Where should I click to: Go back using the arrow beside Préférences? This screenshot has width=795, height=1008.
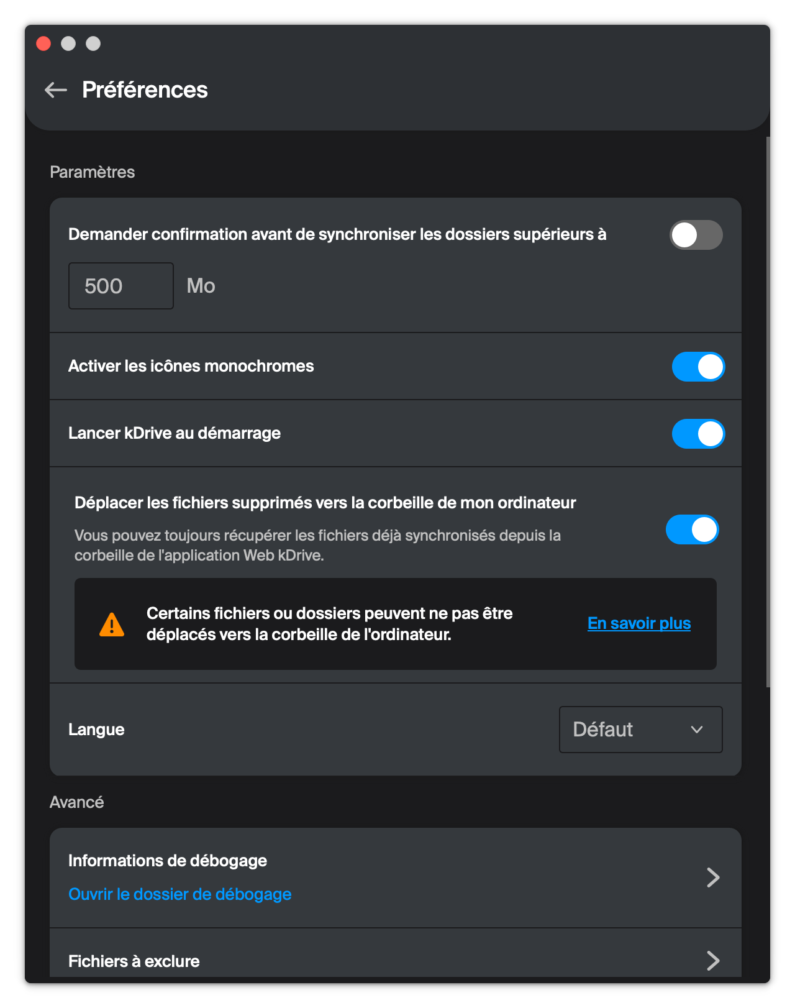coord(56,90)
